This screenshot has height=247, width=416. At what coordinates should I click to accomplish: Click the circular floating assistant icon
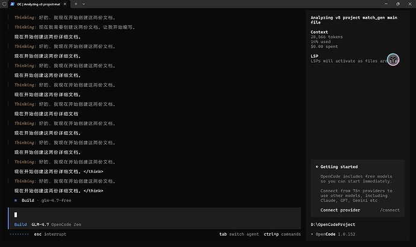click(393, 60)
